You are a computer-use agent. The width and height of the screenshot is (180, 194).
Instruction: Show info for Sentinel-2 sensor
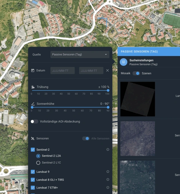pyautogui.click(x=108, y=150)
